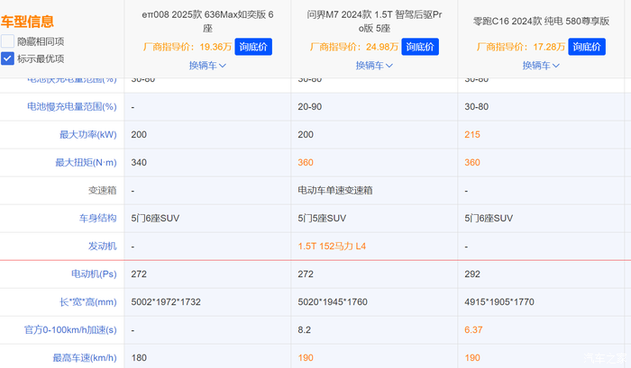Select 1.5T 152马力 L4 engine cell

pyautogui.click(x=332, y=247)
